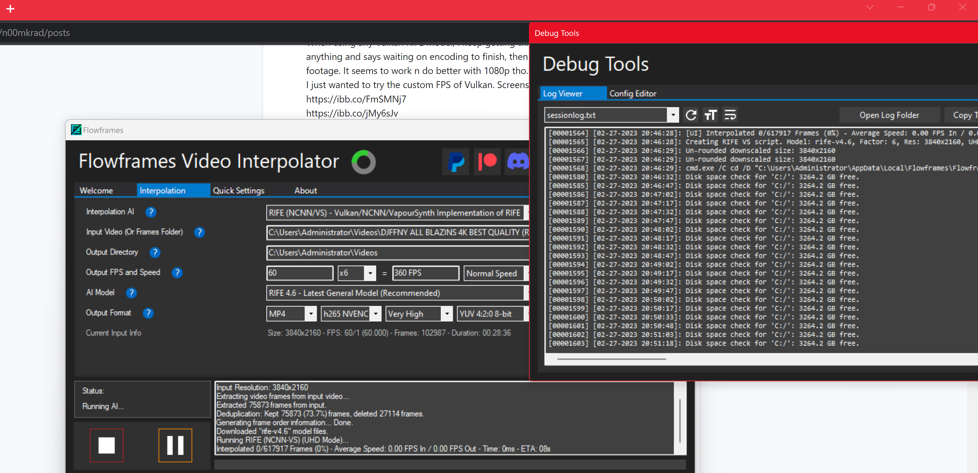The image size is (978, 473).
Task: Pause the interpolation process
Action: point(175,445)
